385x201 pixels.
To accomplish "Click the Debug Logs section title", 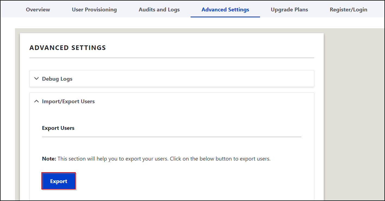I will [x=57, y=79].
